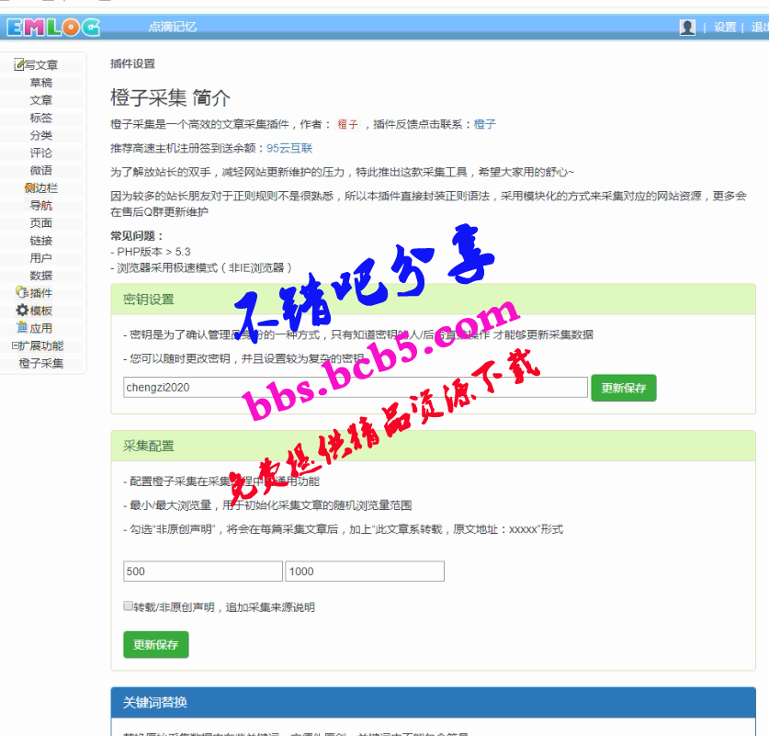Image resolution: width=769 pixels, height=736 pixels.
Task: Click the 插件 plugin icon in sidebar
Action: coord(22,293)
